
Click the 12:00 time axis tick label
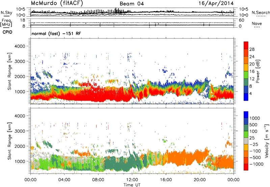132,180
